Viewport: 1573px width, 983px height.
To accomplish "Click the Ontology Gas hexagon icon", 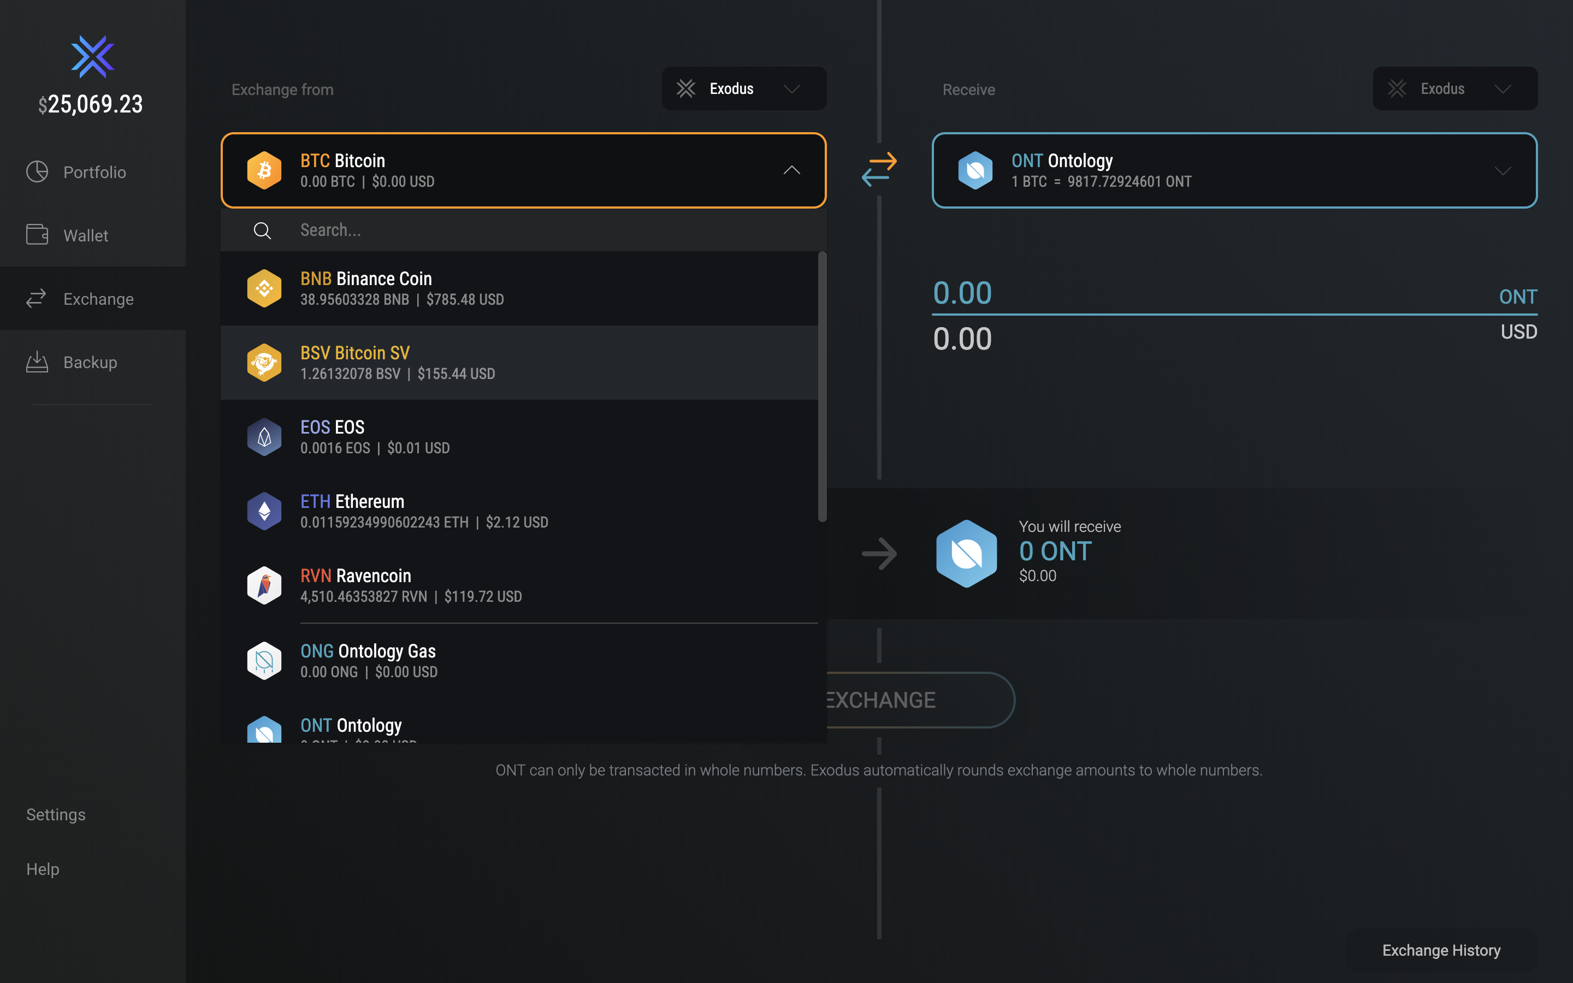I will pyautogui.click(x=264, y=661).
